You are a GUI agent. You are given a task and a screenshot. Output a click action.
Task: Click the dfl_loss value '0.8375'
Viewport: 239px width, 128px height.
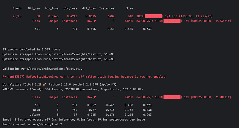pos(91,16)
